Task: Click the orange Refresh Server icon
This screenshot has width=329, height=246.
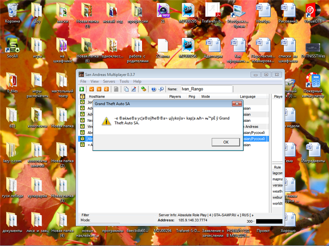Action: click(106, 89)
